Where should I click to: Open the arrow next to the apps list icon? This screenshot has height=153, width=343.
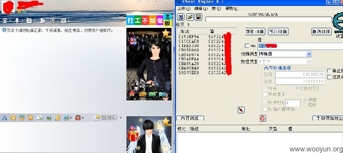[x=69, y=21]
